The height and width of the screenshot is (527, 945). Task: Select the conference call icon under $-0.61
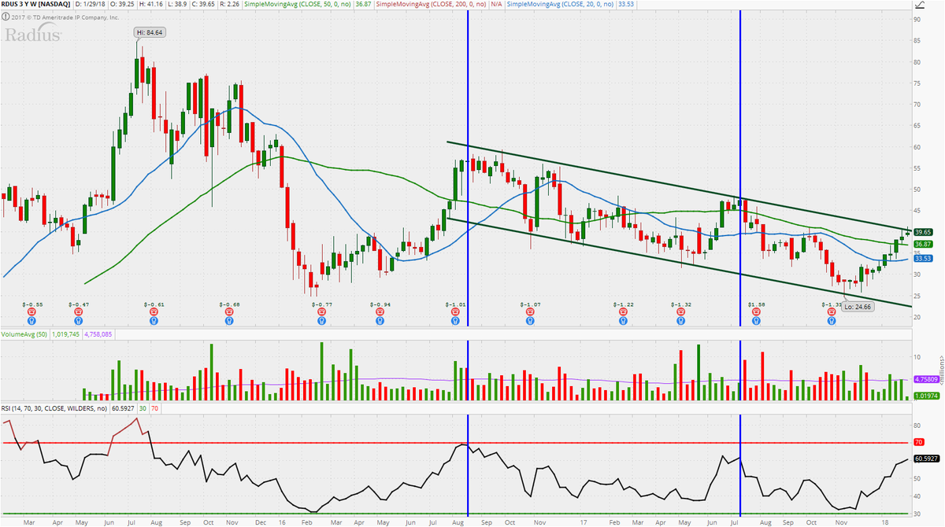154,311
